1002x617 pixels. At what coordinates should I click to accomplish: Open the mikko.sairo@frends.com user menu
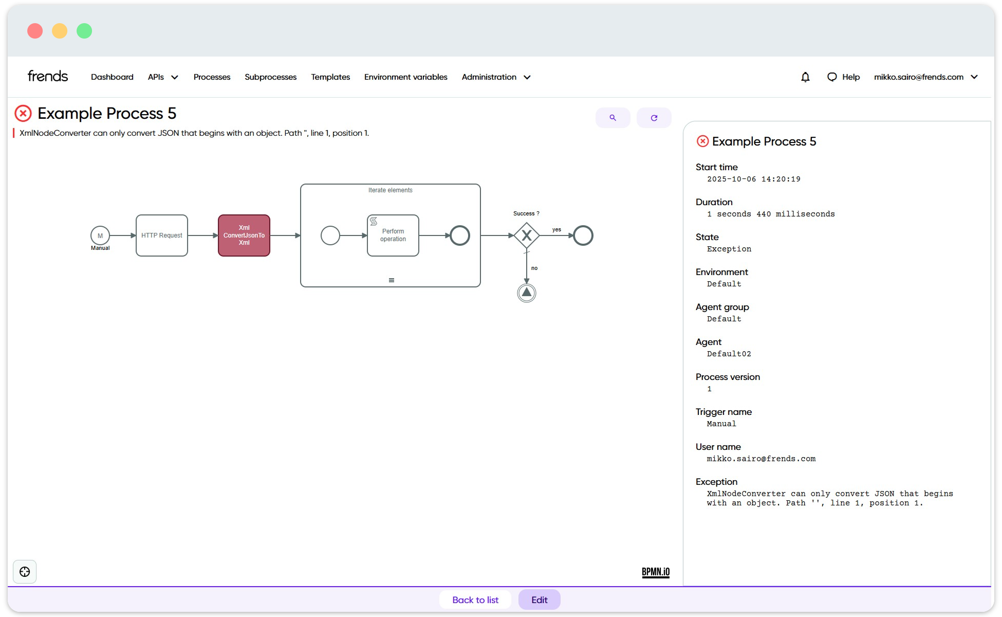coord(925,77)
